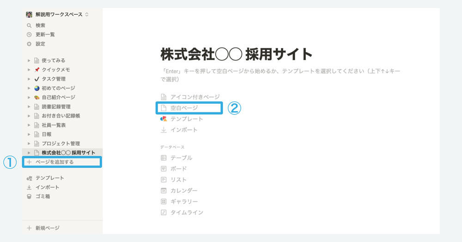Choose the gallery icon beside ギャラリー
The height and width of the screenshot is (242, 462).
(x=164, y=201)
